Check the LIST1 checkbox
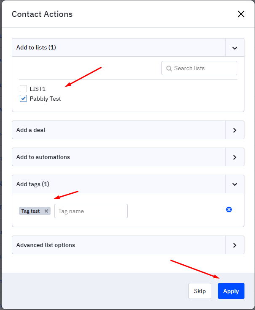255x310 pixels. click(23, 88)
